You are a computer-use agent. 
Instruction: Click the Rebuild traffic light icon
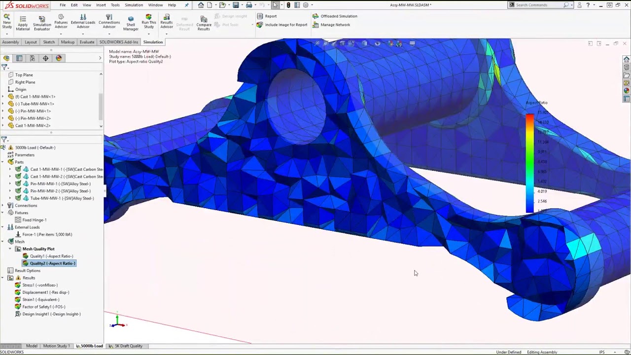(x=288, y=5)
